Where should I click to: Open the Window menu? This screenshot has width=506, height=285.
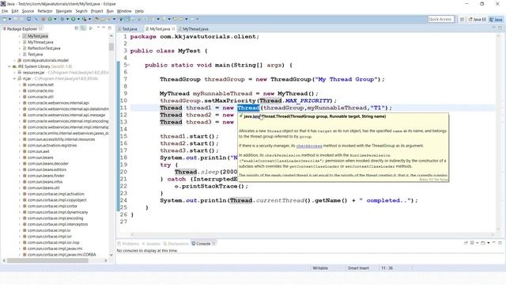click(x=124, y=11)
